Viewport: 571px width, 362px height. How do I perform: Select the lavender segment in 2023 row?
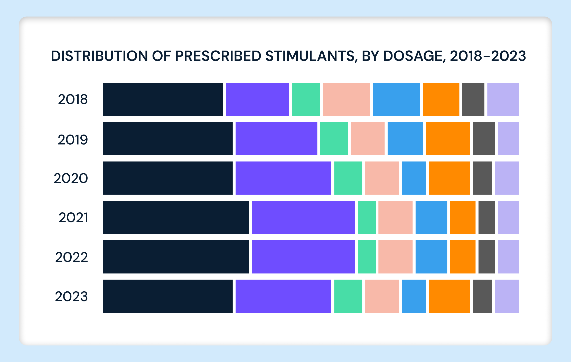[507, 296]
